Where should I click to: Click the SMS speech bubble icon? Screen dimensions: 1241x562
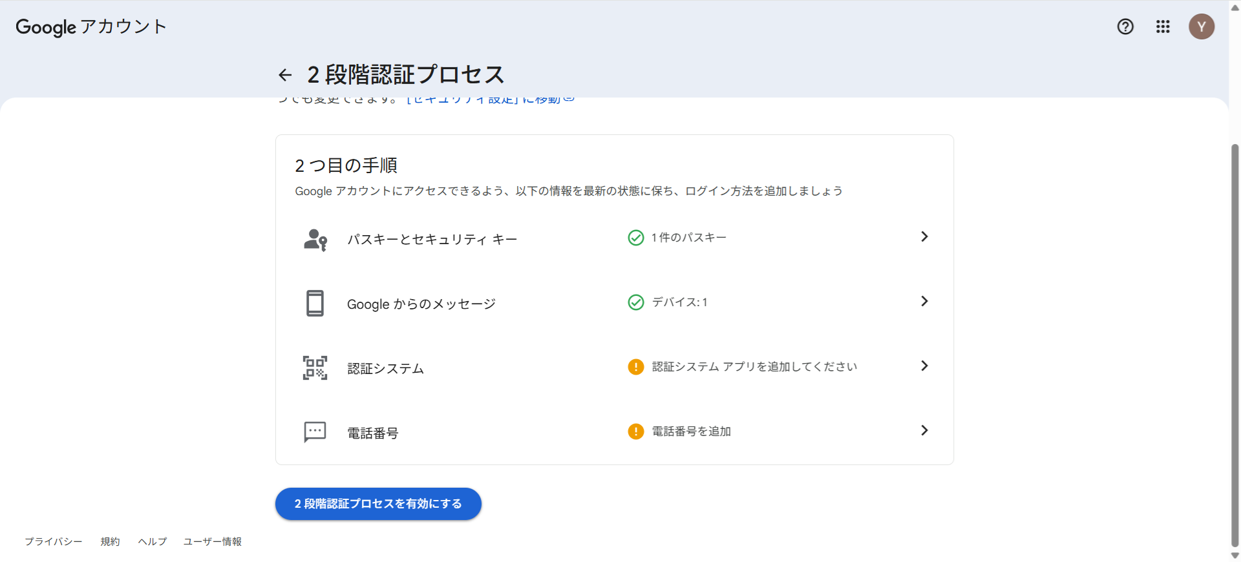click(x=315, y=432)
